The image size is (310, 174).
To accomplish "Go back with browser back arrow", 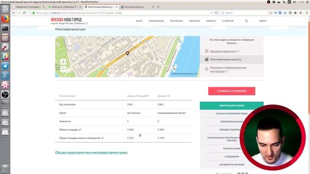I will (x=14, y=13).
